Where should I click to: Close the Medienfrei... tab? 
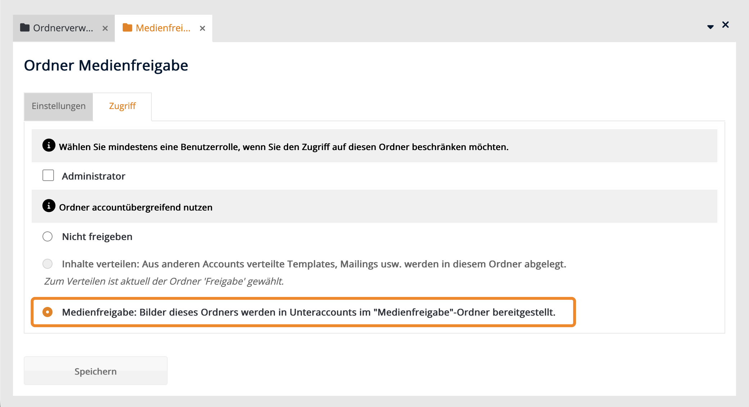(x=203, y=28)
